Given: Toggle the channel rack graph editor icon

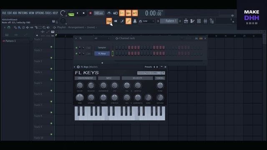Looking at the screenshot, I should pos(196,38).
